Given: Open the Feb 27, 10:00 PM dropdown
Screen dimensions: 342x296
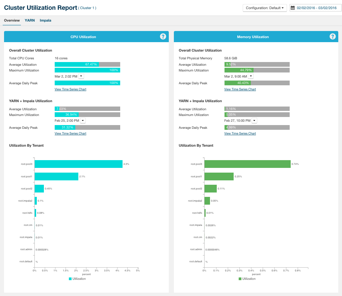Looking at the screenshot, I should pos(254,120).
